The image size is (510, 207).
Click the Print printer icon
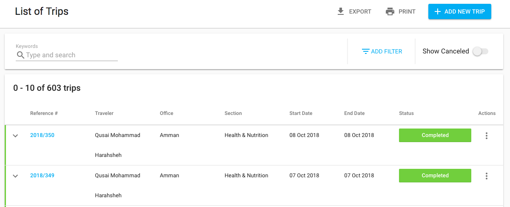pyautogui.click(x=390, y=12)
